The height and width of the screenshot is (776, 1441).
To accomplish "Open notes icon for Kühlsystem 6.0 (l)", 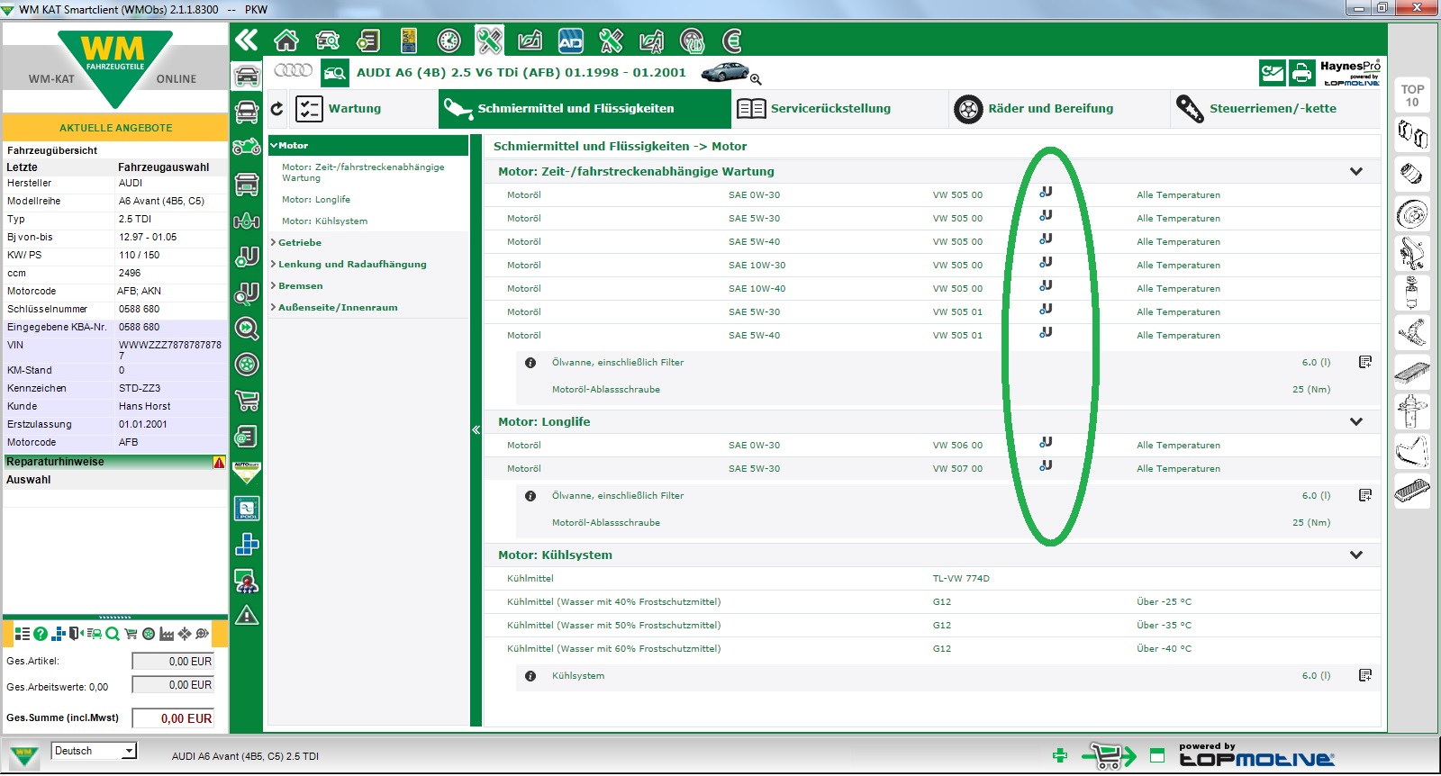I will (x=1365, y=675).
